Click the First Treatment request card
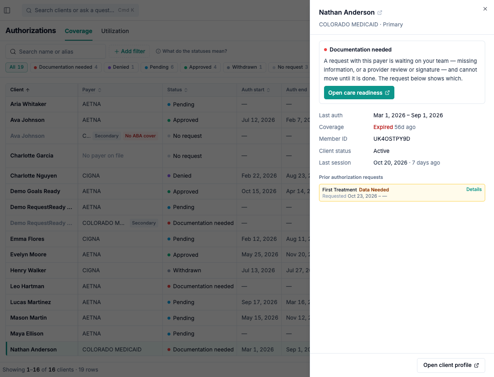494x377 pixels. [402, 193]
